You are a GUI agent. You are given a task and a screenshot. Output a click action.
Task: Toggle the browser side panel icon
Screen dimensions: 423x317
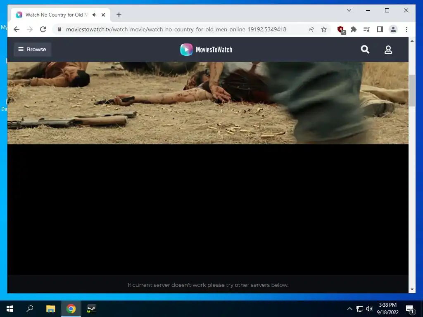380,29
